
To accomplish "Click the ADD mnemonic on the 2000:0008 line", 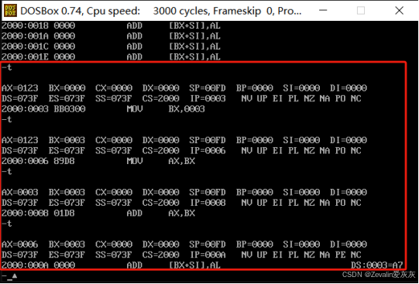I will (135, 213).
